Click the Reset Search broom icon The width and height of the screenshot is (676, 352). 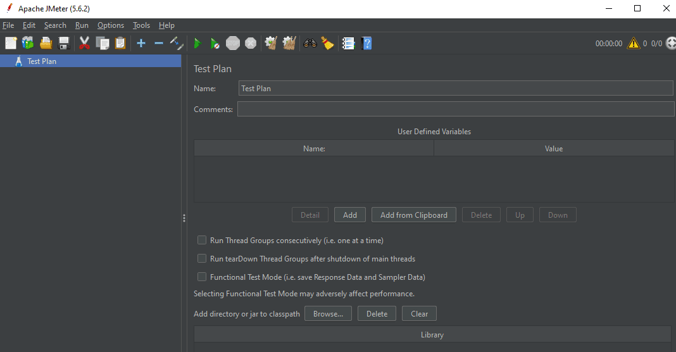click(x=327, y=43)
